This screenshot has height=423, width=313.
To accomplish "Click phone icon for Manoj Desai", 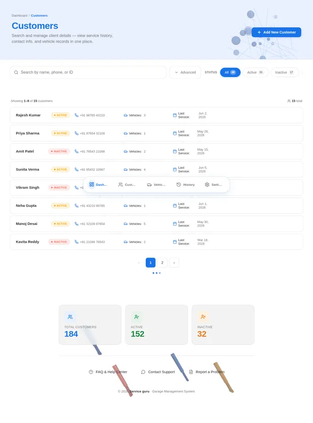I will pyautogui.click(x=76, y=223).
